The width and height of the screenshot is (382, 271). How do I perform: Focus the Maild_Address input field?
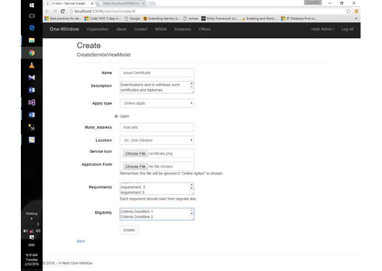click(x=157, y=127)
